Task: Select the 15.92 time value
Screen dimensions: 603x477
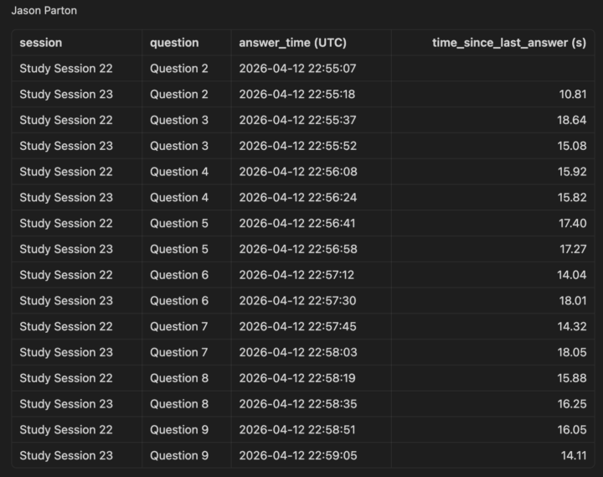Action: pyautogui.click(x=572, y=172)
